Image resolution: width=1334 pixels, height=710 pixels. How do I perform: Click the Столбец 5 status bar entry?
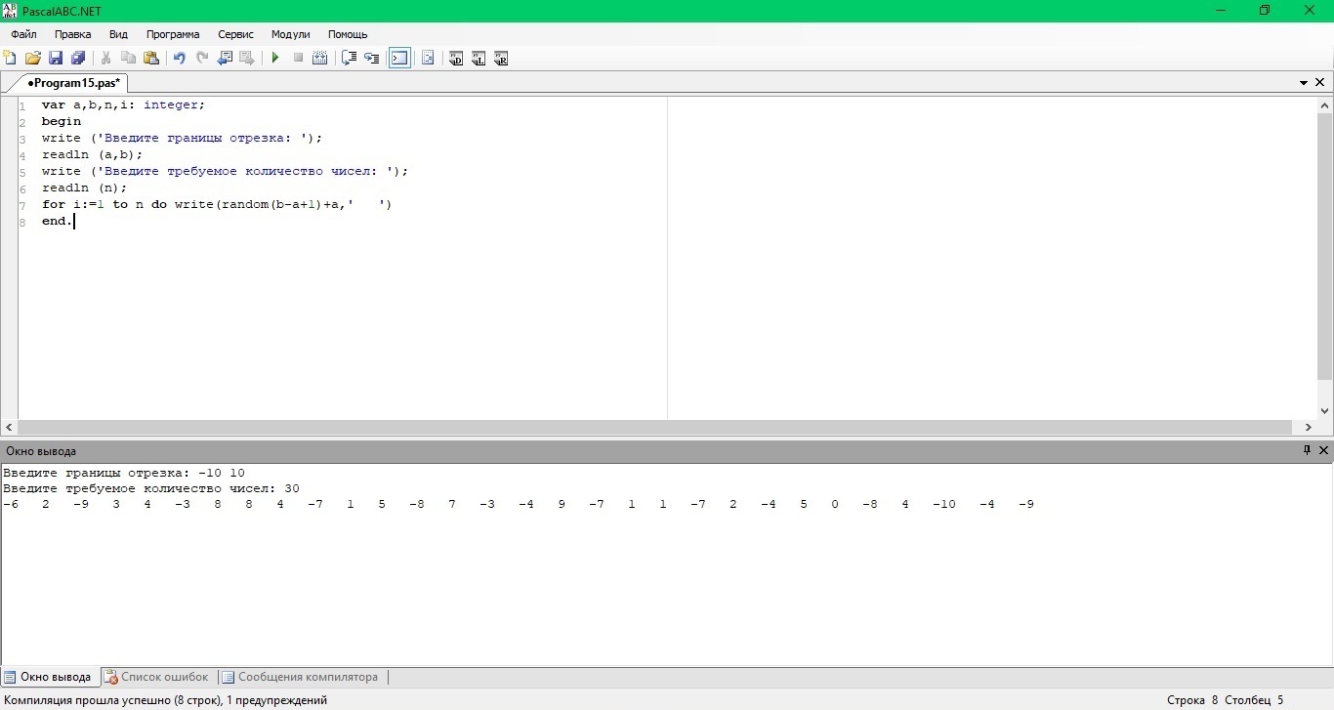coord(1255,700)
